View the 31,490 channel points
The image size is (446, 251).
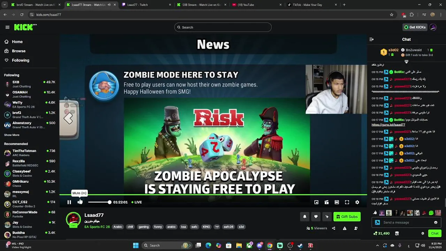[x=381, y=234]
